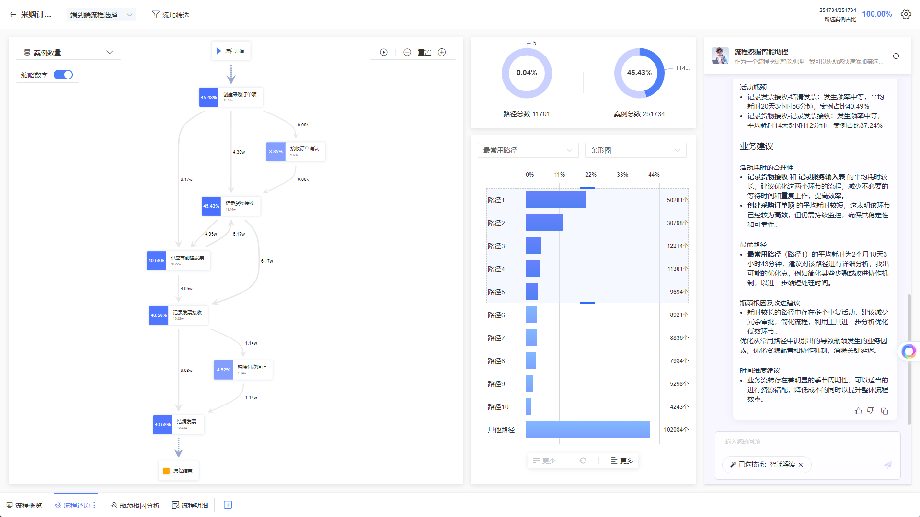Click the thumbs up feedback icon
This screenshot has height=517, width=920.
[858, 411]
